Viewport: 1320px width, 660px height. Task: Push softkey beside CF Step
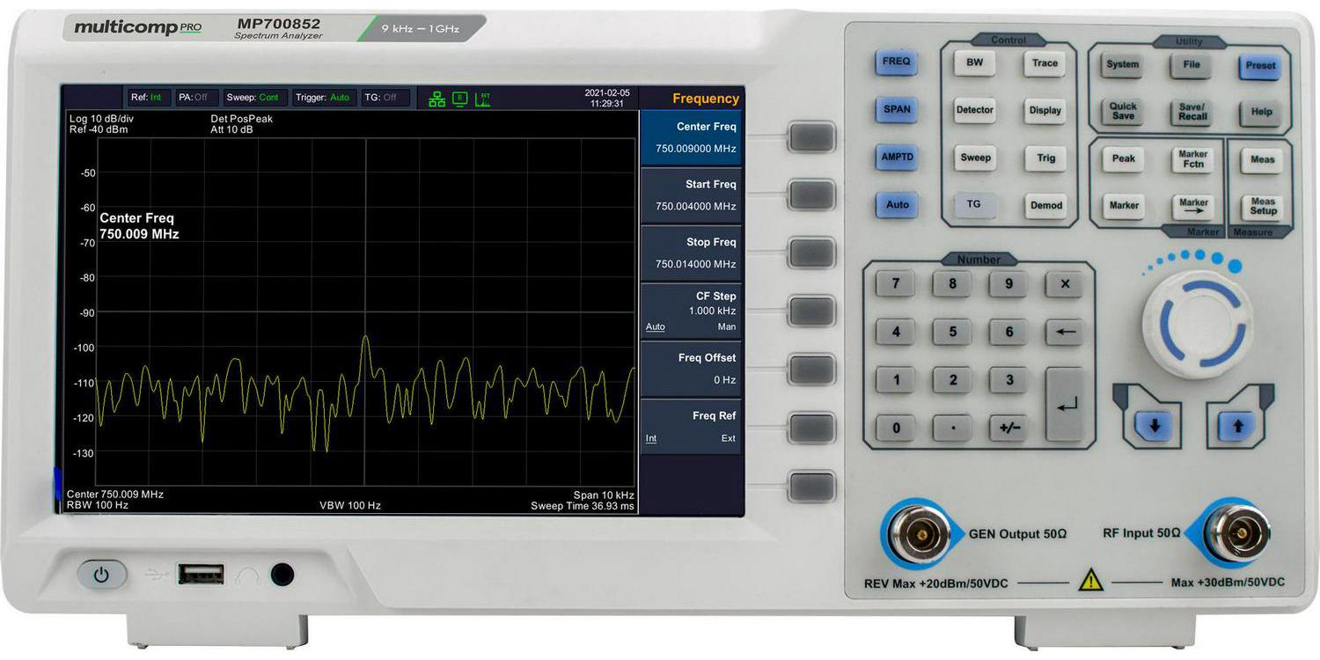(811, 312)
